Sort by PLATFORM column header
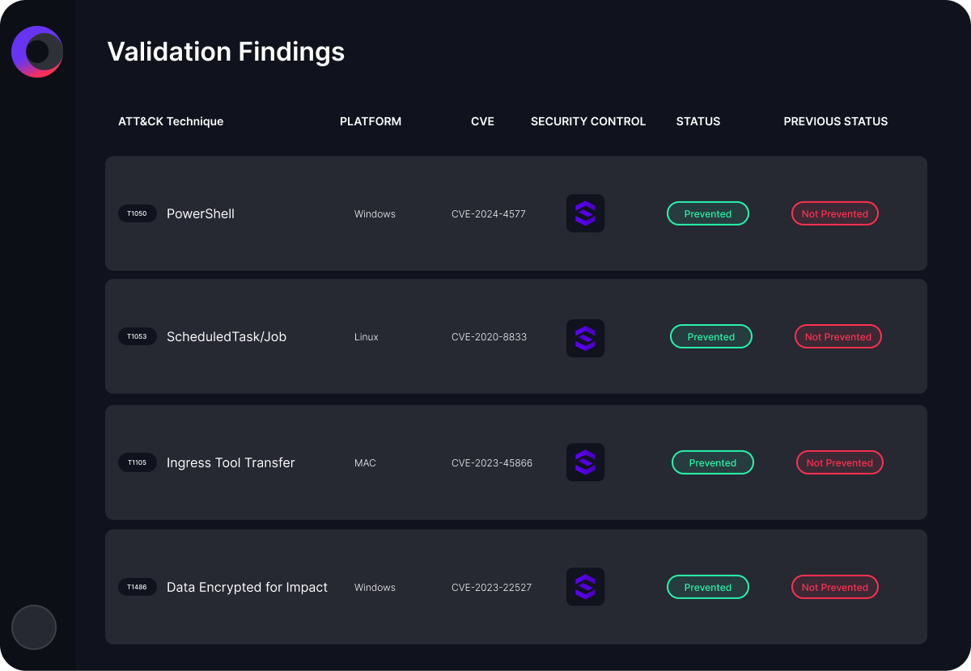This screenshot has width=971, height=671. click(x=371, y=121)
